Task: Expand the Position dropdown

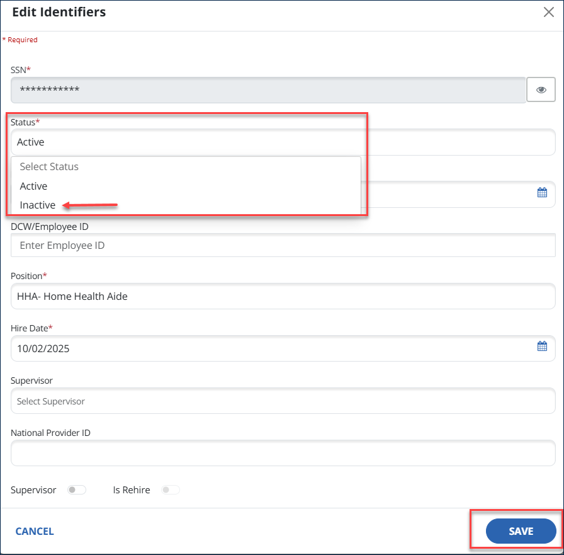Action: pyautogui.click(x=283, y=296)
